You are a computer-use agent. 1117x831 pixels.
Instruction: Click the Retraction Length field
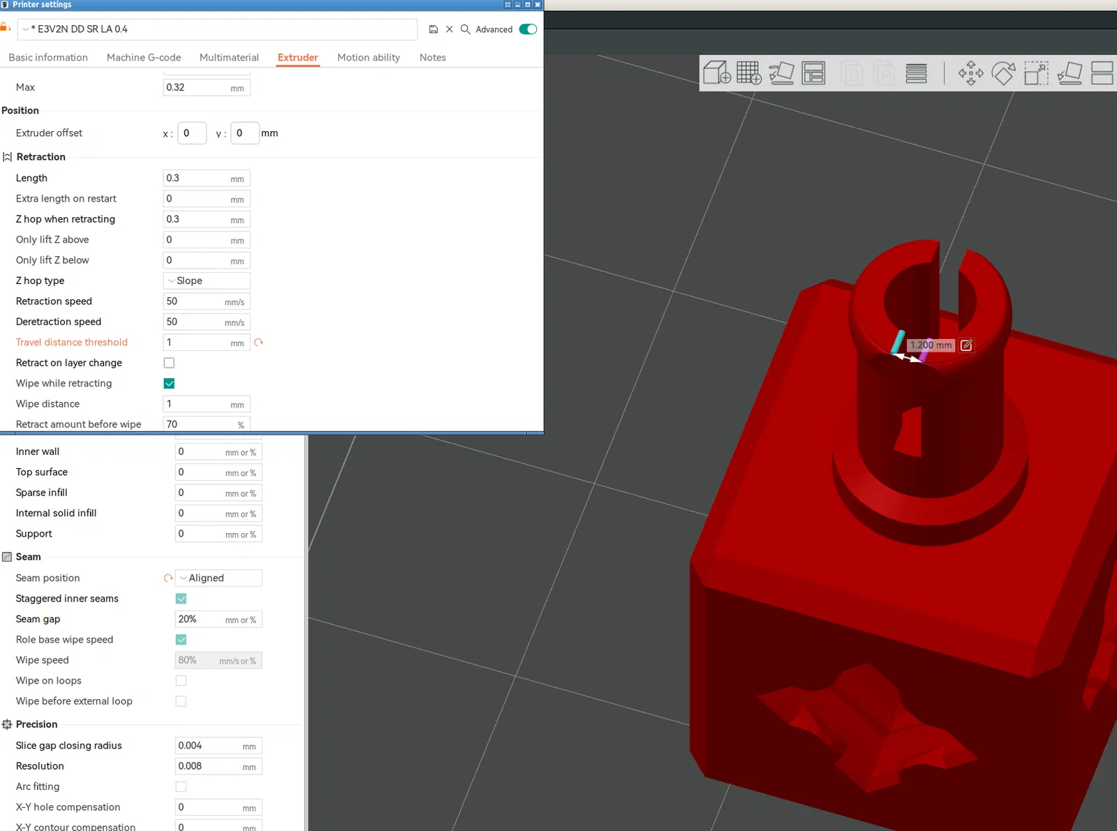pos(207,179)
